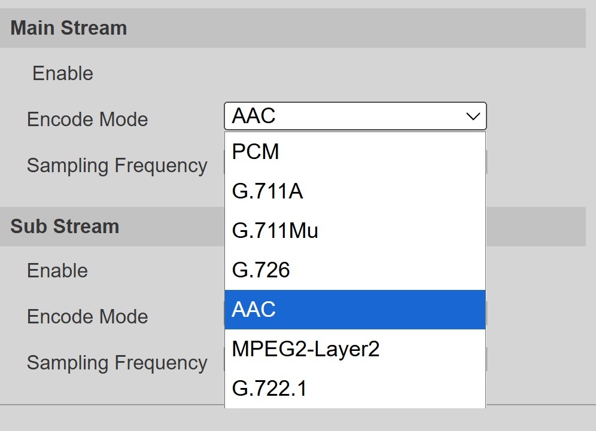Select MPEG2-Layer2 from the list

[354, 349]
